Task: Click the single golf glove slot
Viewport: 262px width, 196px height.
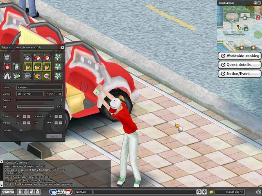Action: click(x=16, y=67)
